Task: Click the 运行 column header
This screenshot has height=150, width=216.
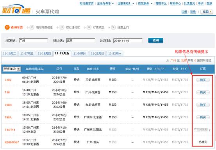Action: [59, 69]
